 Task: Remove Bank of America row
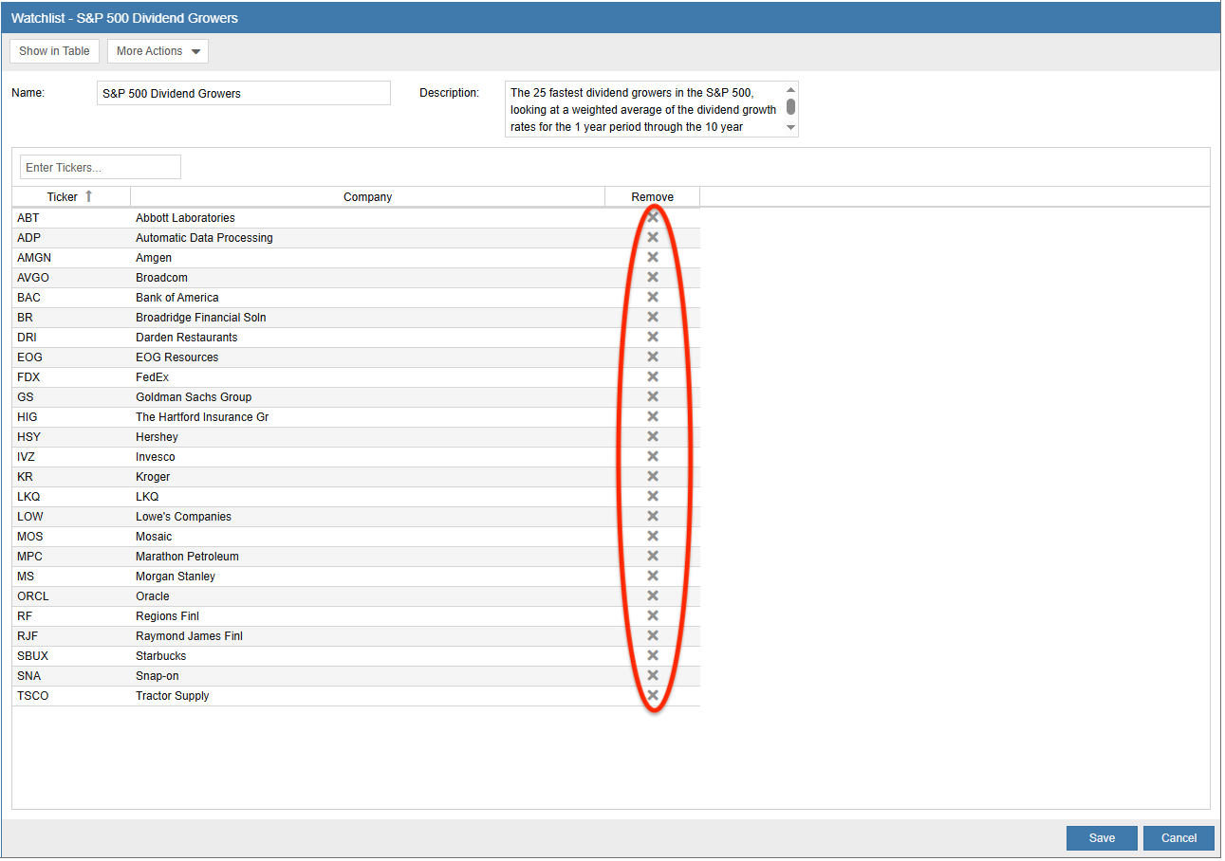point(653,297)
